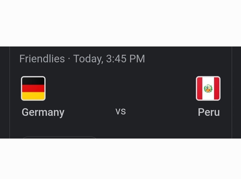Click the left red band of Peru's flag
Screen dimensions: 241x179
pyautogui.click(x=200, y=88)
